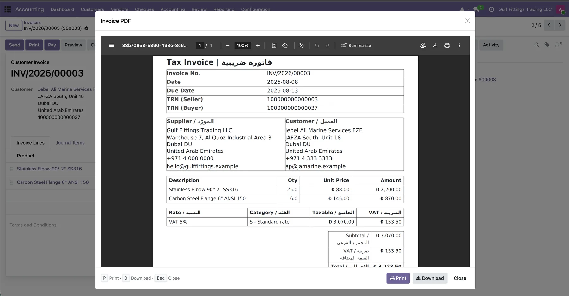Viewport: 569px width, 296px height.
Task: Grab drag handle of Carbon Steel Flange line
Action: [x=11, y=182]
